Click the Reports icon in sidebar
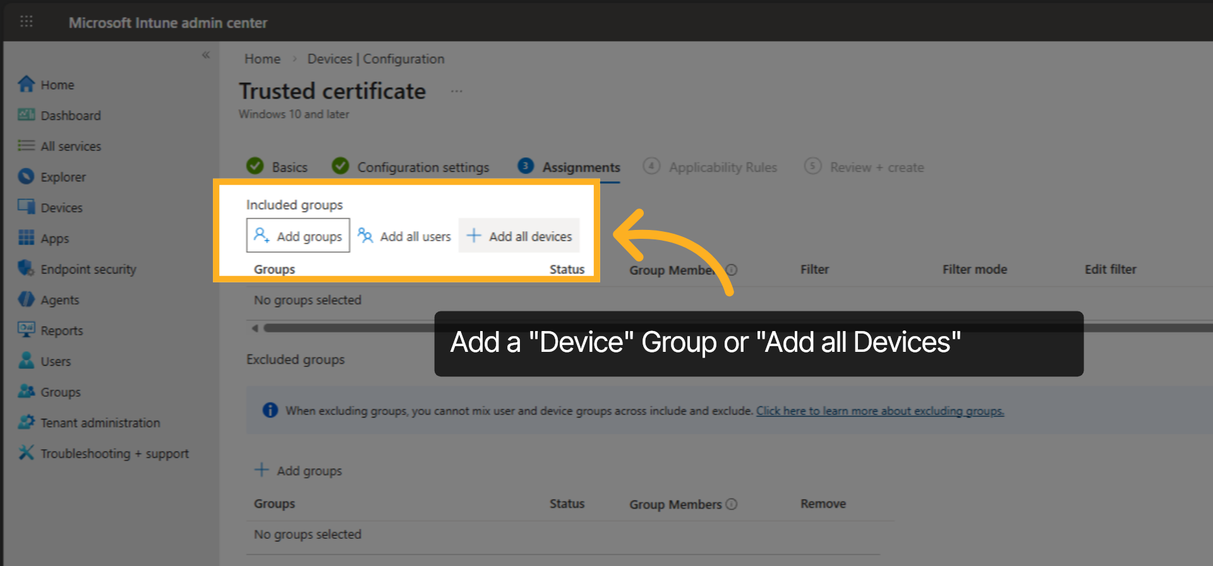Viewport: 1213px width, 566px height. [x=26, y=329]
